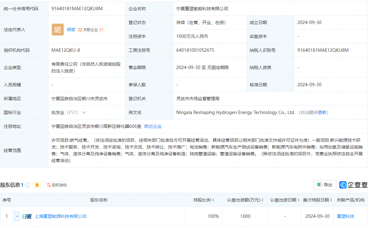The height and width of the screenshot is (228, 369).
Task: Toggle sorting on the 持股比例 column
Action: click(x=213, y=200)
